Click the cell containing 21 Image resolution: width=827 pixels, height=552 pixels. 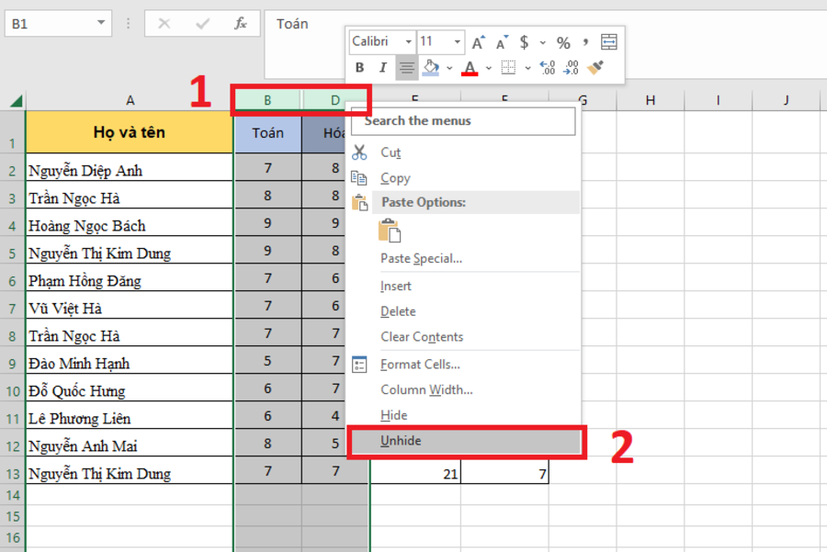click(415, 472)
